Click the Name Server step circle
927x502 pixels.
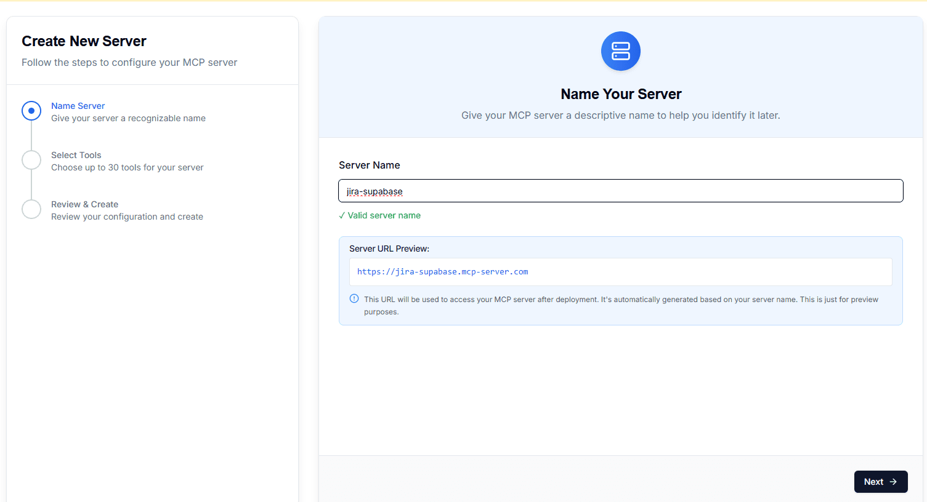[31, 111]
